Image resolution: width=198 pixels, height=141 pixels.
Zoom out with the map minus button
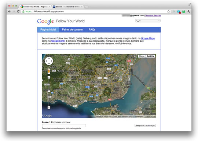49,107
